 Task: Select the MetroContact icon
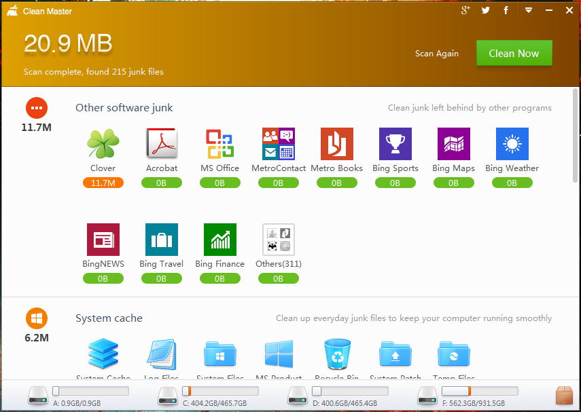pos(278,144)
